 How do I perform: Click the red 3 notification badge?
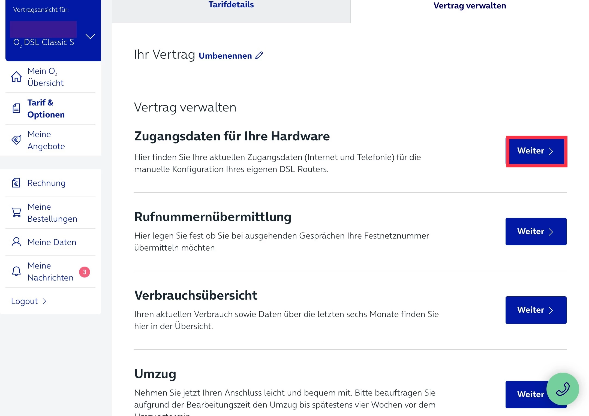click(85, 272)
